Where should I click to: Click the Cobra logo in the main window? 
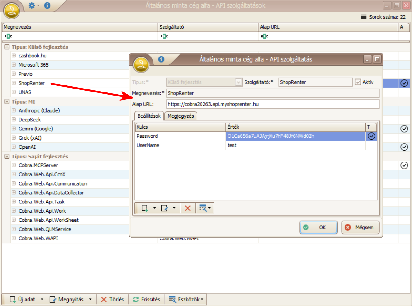point(12,11)
